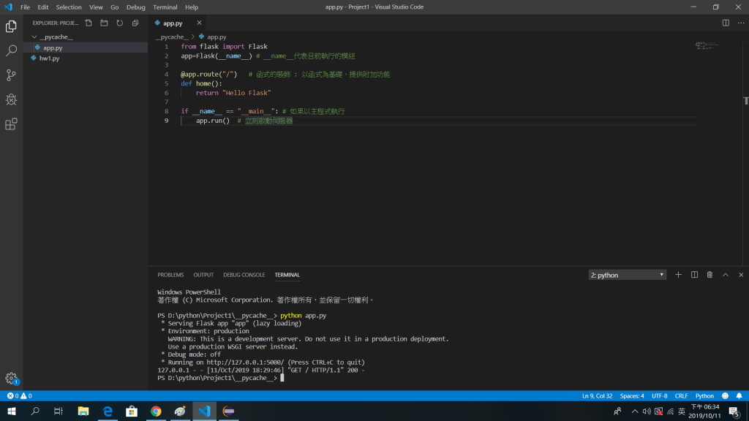Open the Extensions view

pos(11,124)
